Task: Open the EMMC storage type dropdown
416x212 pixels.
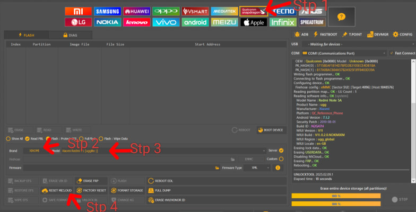Action: point(250,159)
